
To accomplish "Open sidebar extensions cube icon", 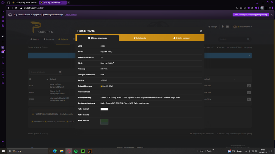I will [3, 78].
